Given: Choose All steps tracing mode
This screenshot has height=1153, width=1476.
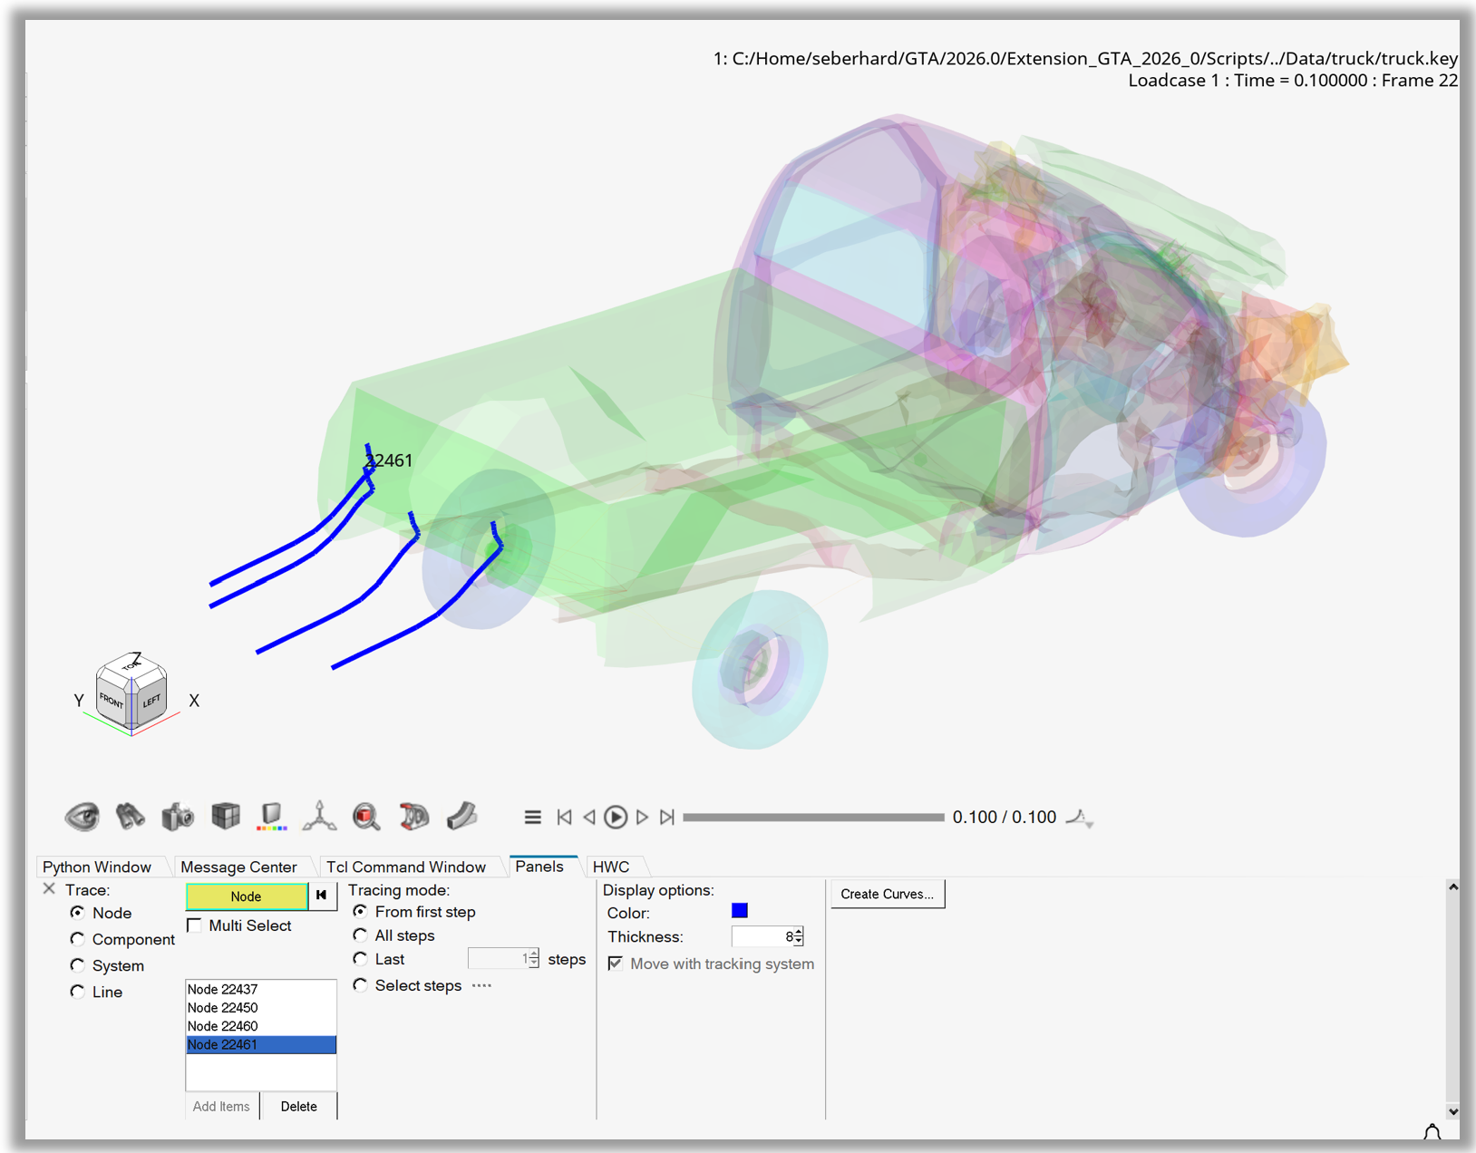Looking at the screenshot, I should [x=361, y=935].
